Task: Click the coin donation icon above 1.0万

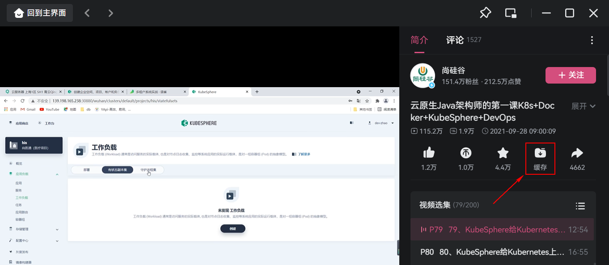Action: (x=465, y=153)
